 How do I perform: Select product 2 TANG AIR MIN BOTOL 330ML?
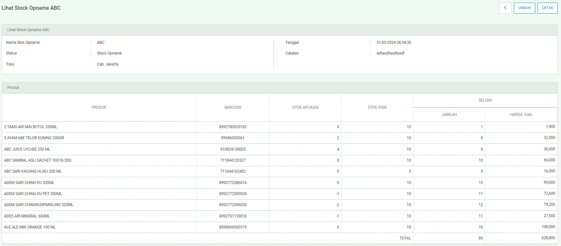[x=31, y=127]
